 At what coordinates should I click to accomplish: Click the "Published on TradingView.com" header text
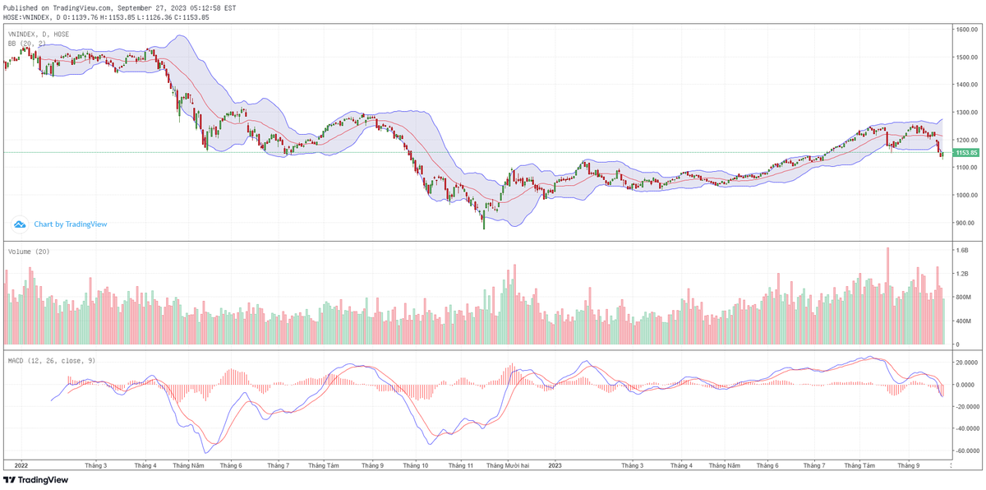120,7
